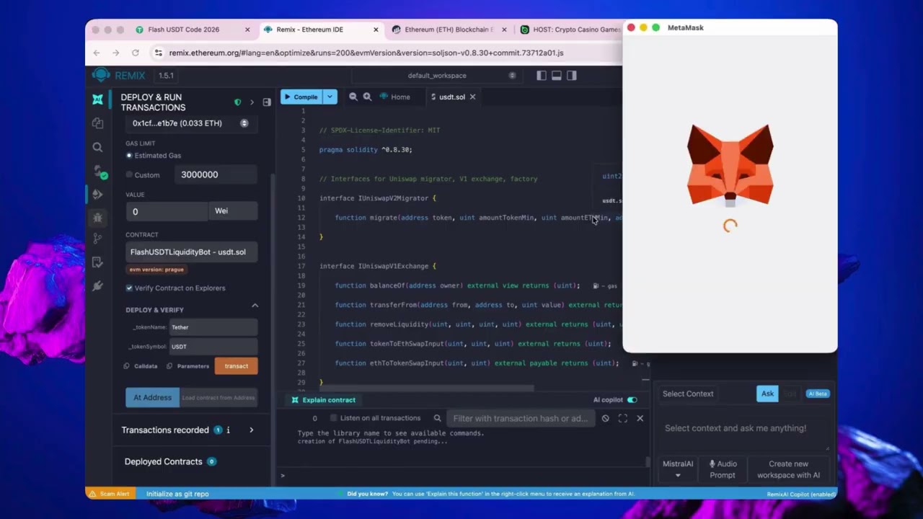Viewport: 923px width, 519px height.
Task: Select the Custom gas limit radio button
Action: click(x=130, y=174)
